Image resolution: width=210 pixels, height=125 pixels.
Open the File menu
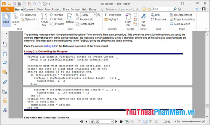click(x=7, y=9)
